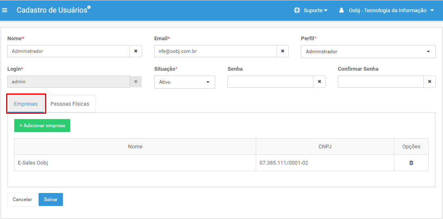Click the Adicionar empresa button

point(42,126)
